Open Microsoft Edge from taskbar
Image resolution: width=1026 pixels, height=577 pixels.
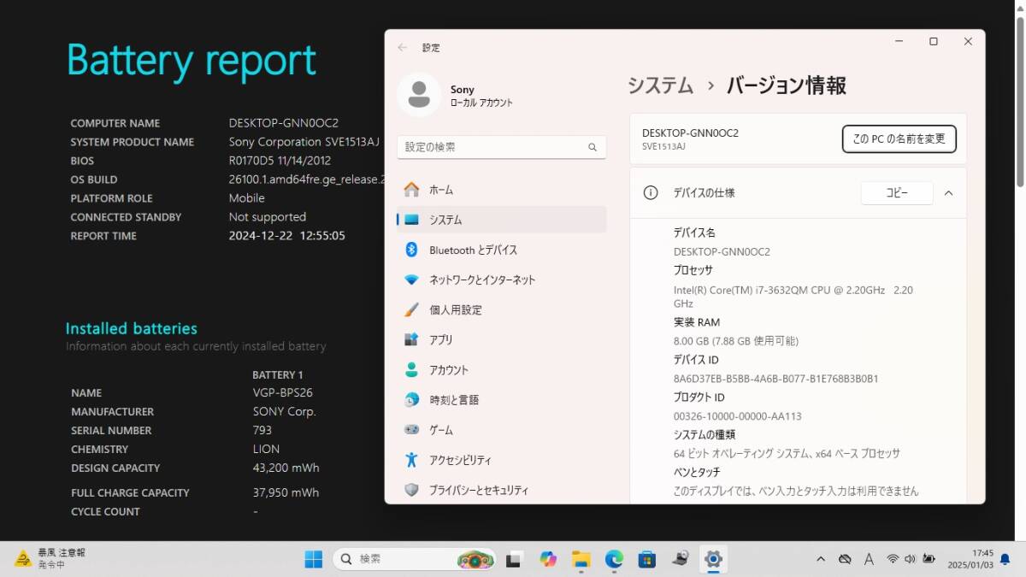(614, 559)
